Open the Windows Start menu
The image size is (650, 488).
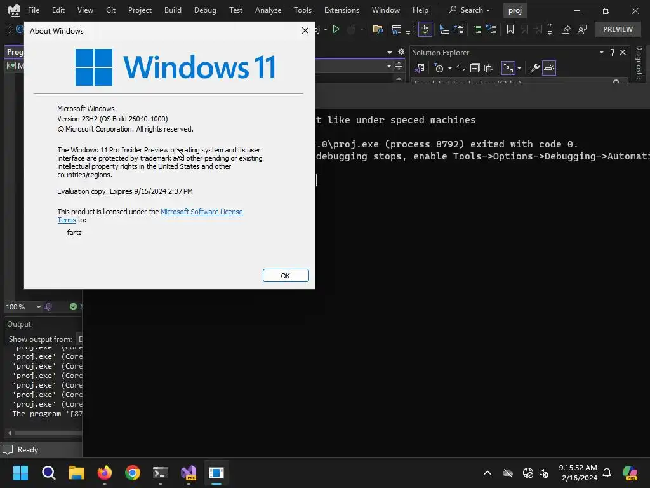[x=20, y=473]
